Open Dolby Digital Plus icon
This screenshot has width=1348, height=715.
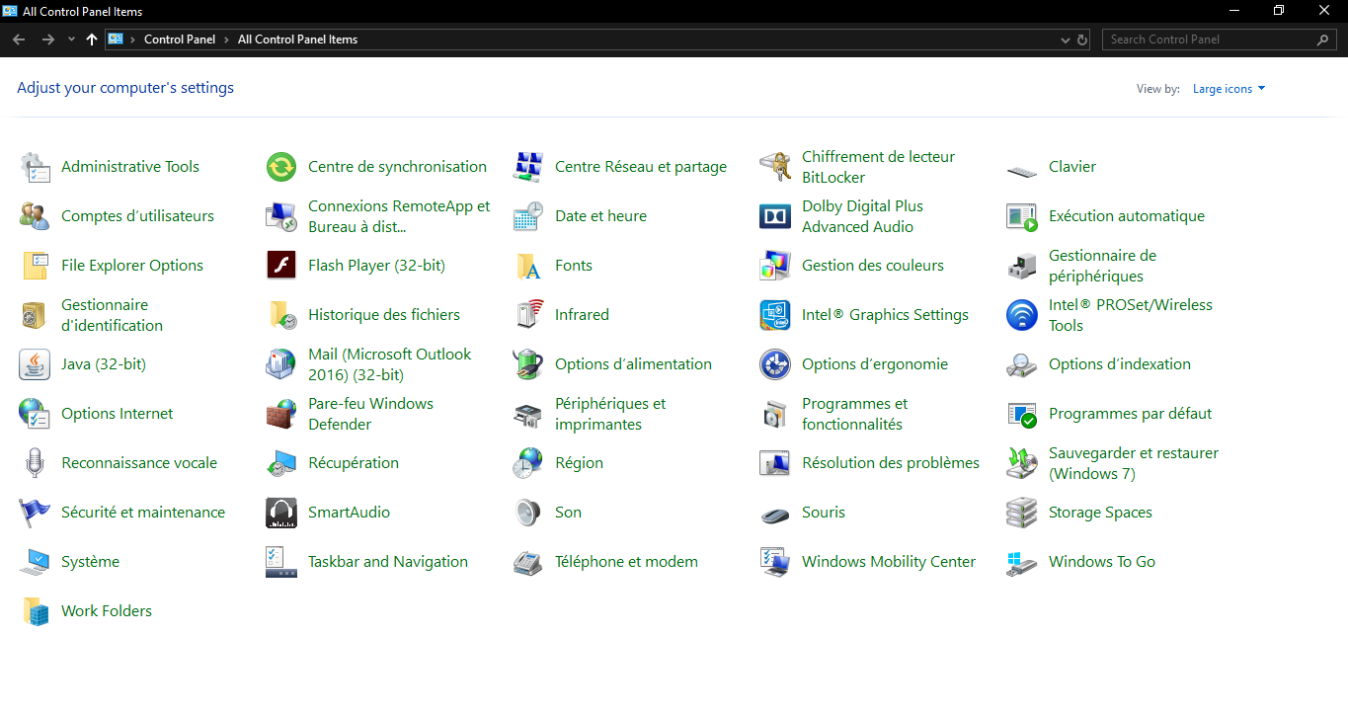(x=775, y=216)
